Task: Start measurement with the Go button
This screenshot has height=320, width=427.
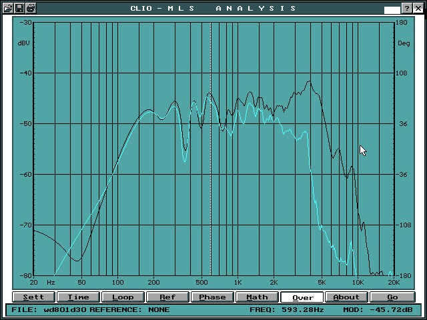Action: (392, 297)
